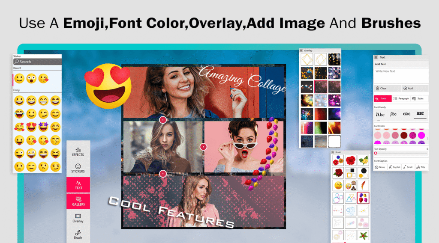Insert the heart-eyes emoji from Emoji list
439x243 pixels.
coord(31,127)
